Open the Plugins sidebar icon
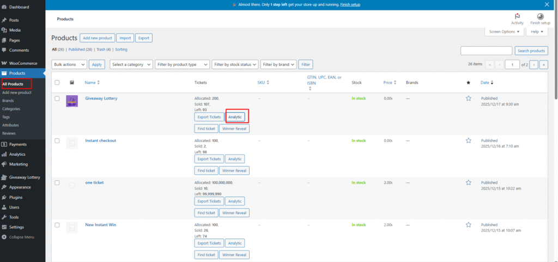This screenshot has width=558, height=262. coord(4,197)
